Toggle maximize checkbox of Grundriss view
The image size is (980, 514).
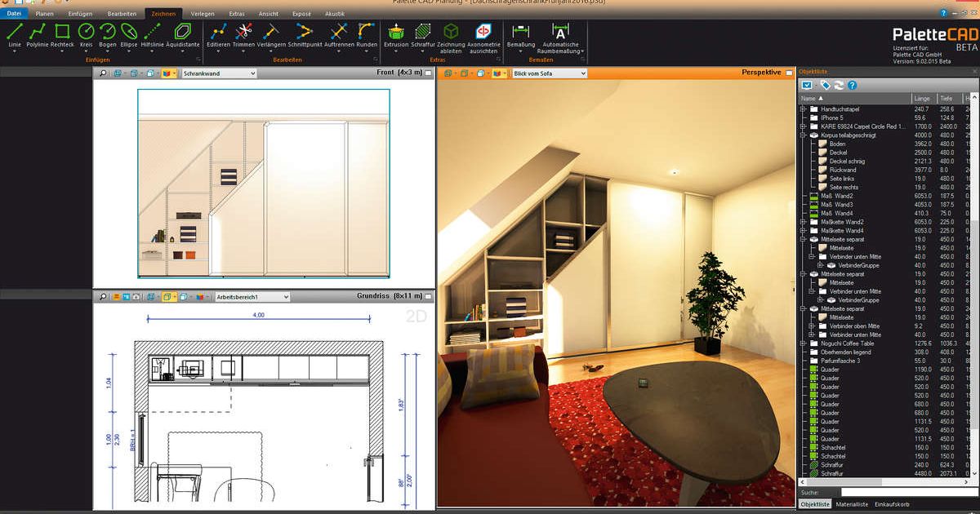428,297
